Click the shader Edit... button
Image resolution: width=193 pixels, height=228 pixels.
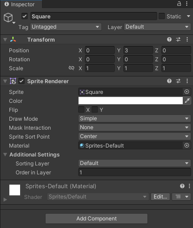[x=160, y=197]
